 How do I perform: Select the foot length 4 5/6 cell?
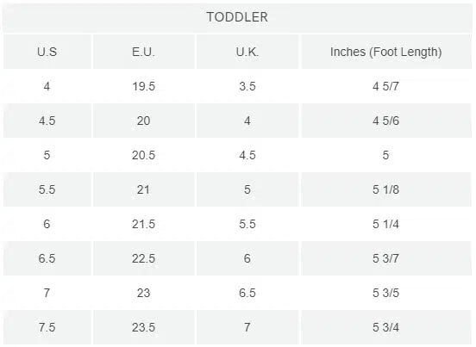(x=385, y=121)
